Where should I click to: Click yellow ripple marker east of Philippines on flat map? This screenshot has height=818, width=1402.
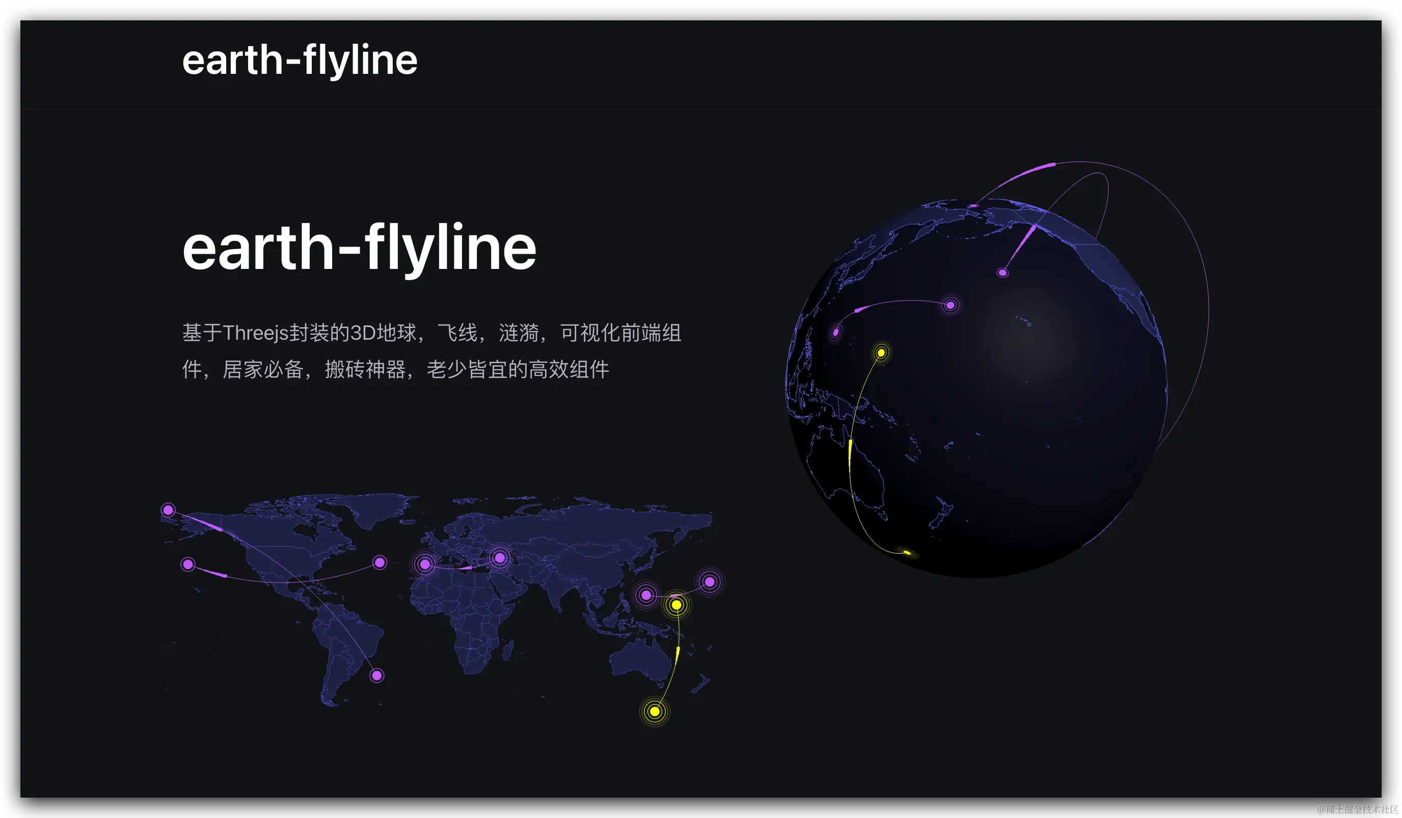coord(677,605)
